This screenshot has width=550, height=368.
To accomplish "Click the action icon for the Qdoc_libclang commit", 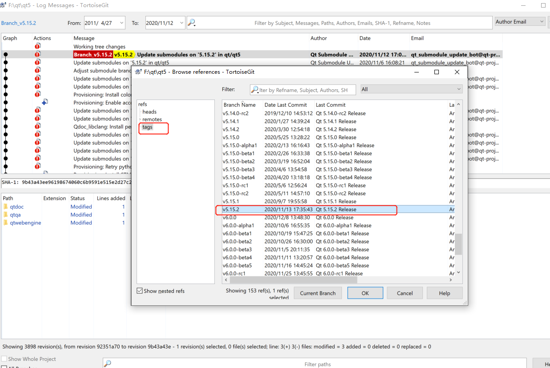I will tap(37, 126).
